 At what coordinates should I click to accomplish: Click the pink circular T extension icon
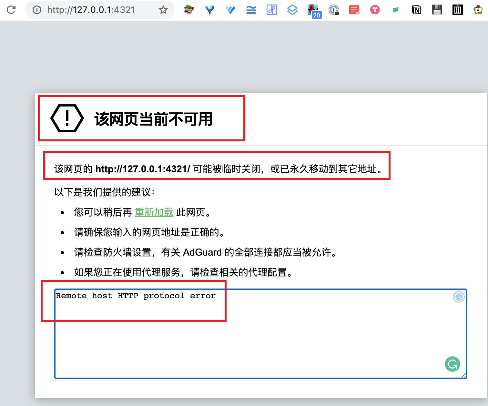tap(375, 10)
